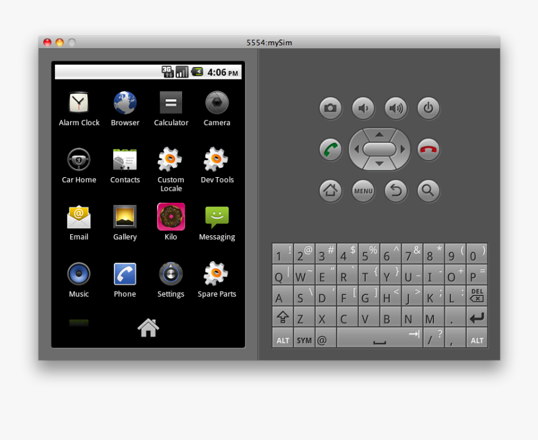This screenshot has width=538, height=440.
Task: Click the D-pad right arrow
Action: [402, 150]
